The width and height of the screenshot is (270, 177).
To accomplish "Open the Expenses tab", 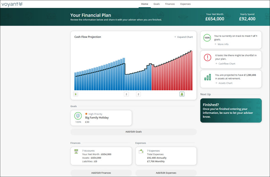I will (185, 4).
